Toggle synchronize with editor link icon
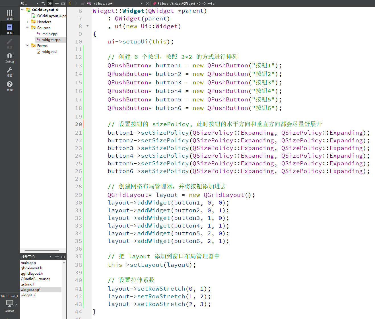Image resolution: width=375 pixels, height=319 pixels. [x=50, y=3]
